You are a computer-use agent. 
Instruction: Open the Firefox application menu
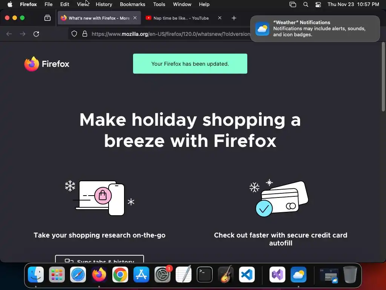(x=28, y=4)
